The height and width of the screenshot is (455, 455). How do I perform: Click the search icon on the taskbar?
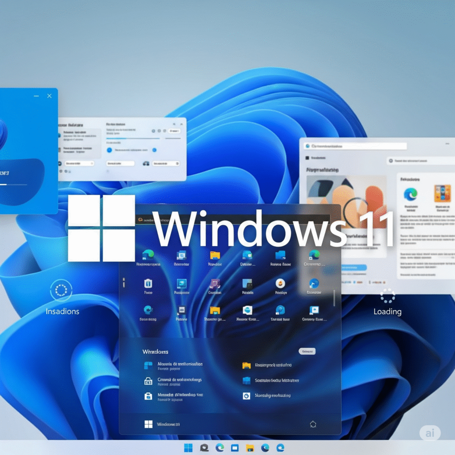[x=204, y=448]
